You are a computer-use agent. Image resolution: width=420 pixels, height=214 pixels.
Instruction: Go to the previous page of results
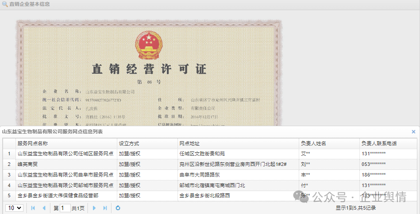point(44,208)
